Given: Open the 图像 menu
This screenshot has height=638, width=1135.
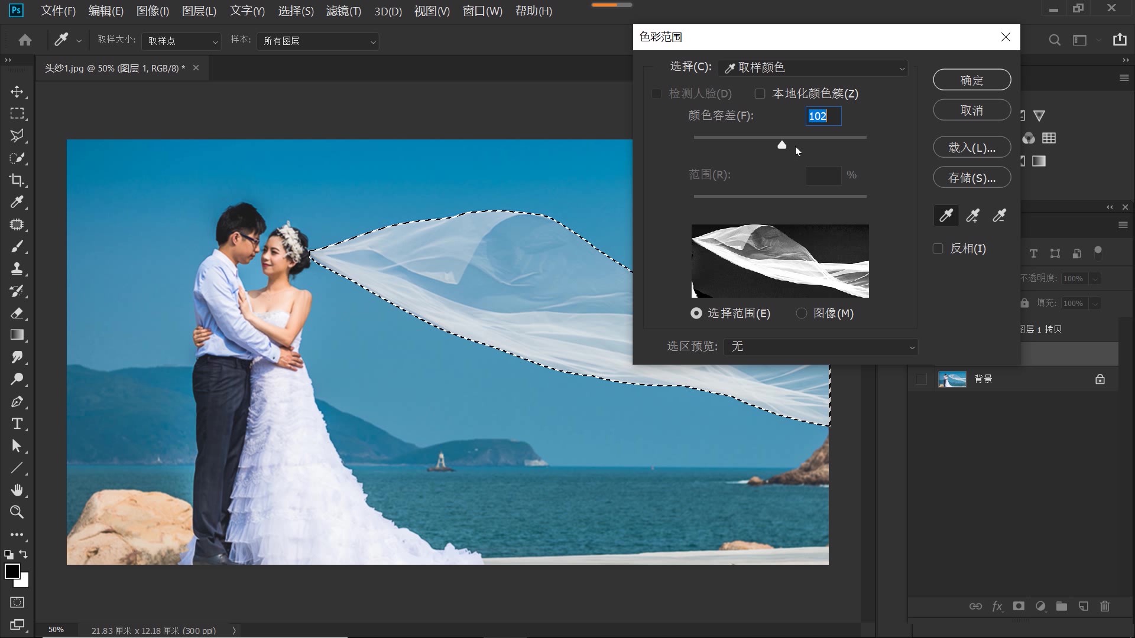Looking at the screenshot, I should [x=153, y=11].
